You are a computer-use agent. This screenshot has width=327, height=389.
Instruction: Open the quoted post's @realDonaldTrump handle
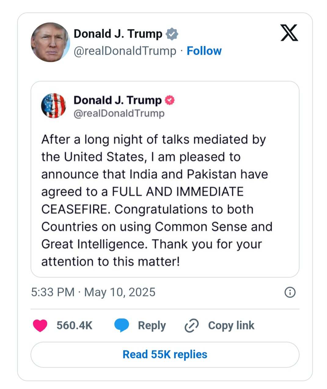(x=119, y=113)
